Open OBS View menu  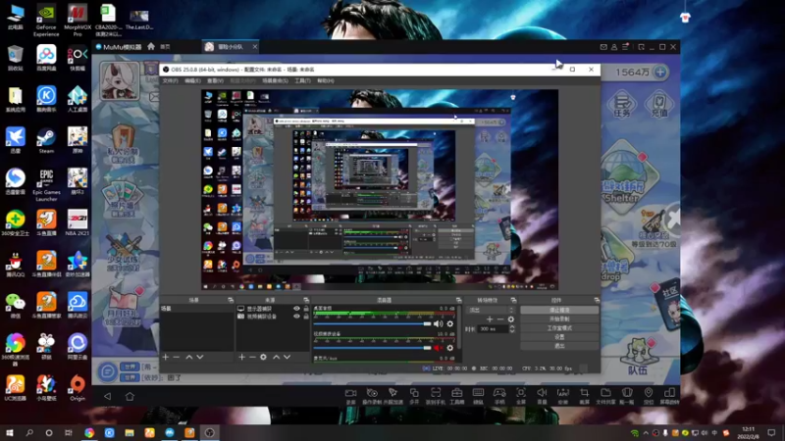215,80
